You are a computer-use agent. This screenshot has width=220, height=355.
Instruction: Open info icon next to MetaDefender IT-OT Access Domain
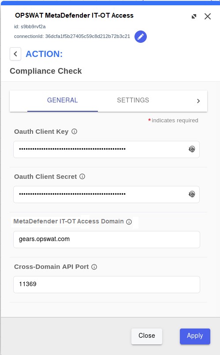129,222
